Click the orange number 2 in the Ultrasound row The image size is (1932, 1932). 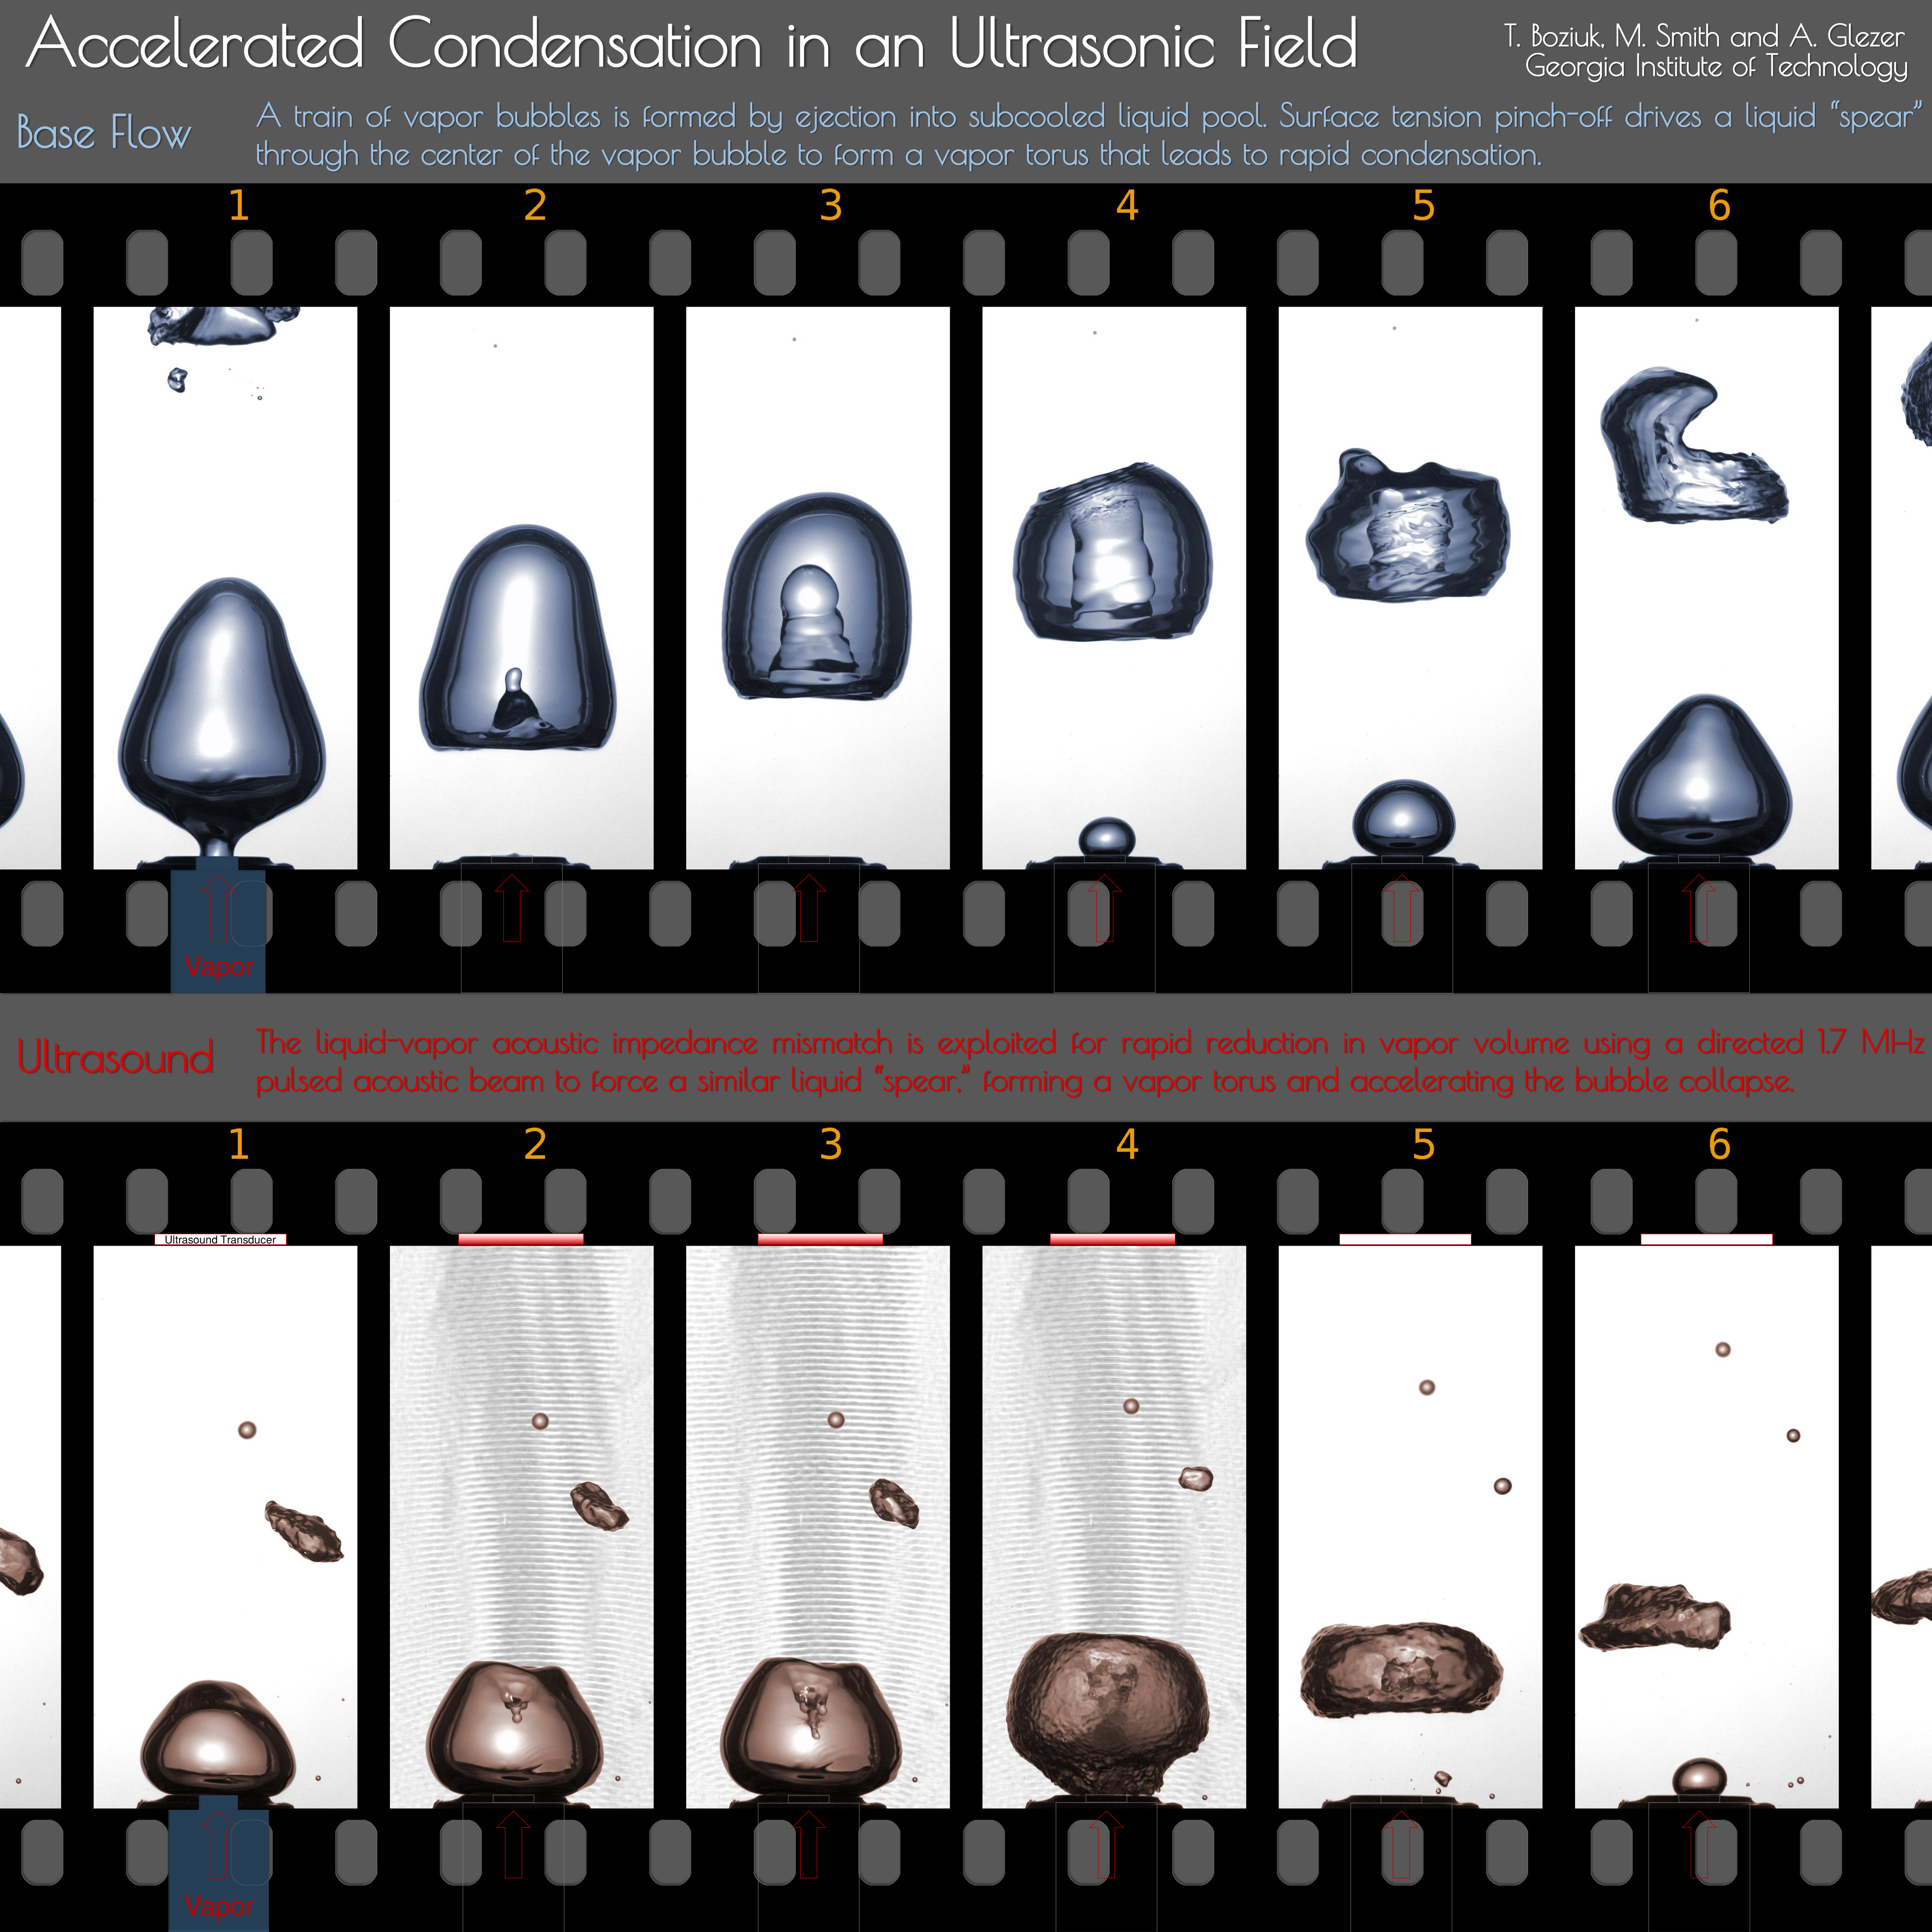click(535, 1144)
